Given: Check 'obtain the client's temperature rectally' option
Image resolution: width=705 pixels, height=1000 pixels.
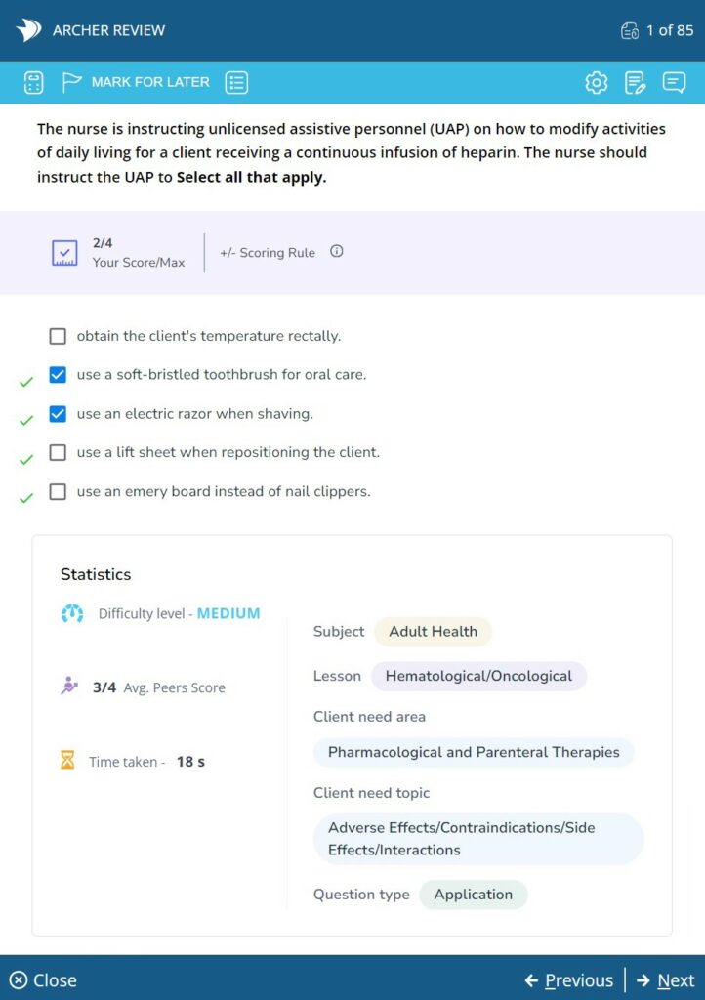Looking at the screenshot, I should tap(58, 336).
